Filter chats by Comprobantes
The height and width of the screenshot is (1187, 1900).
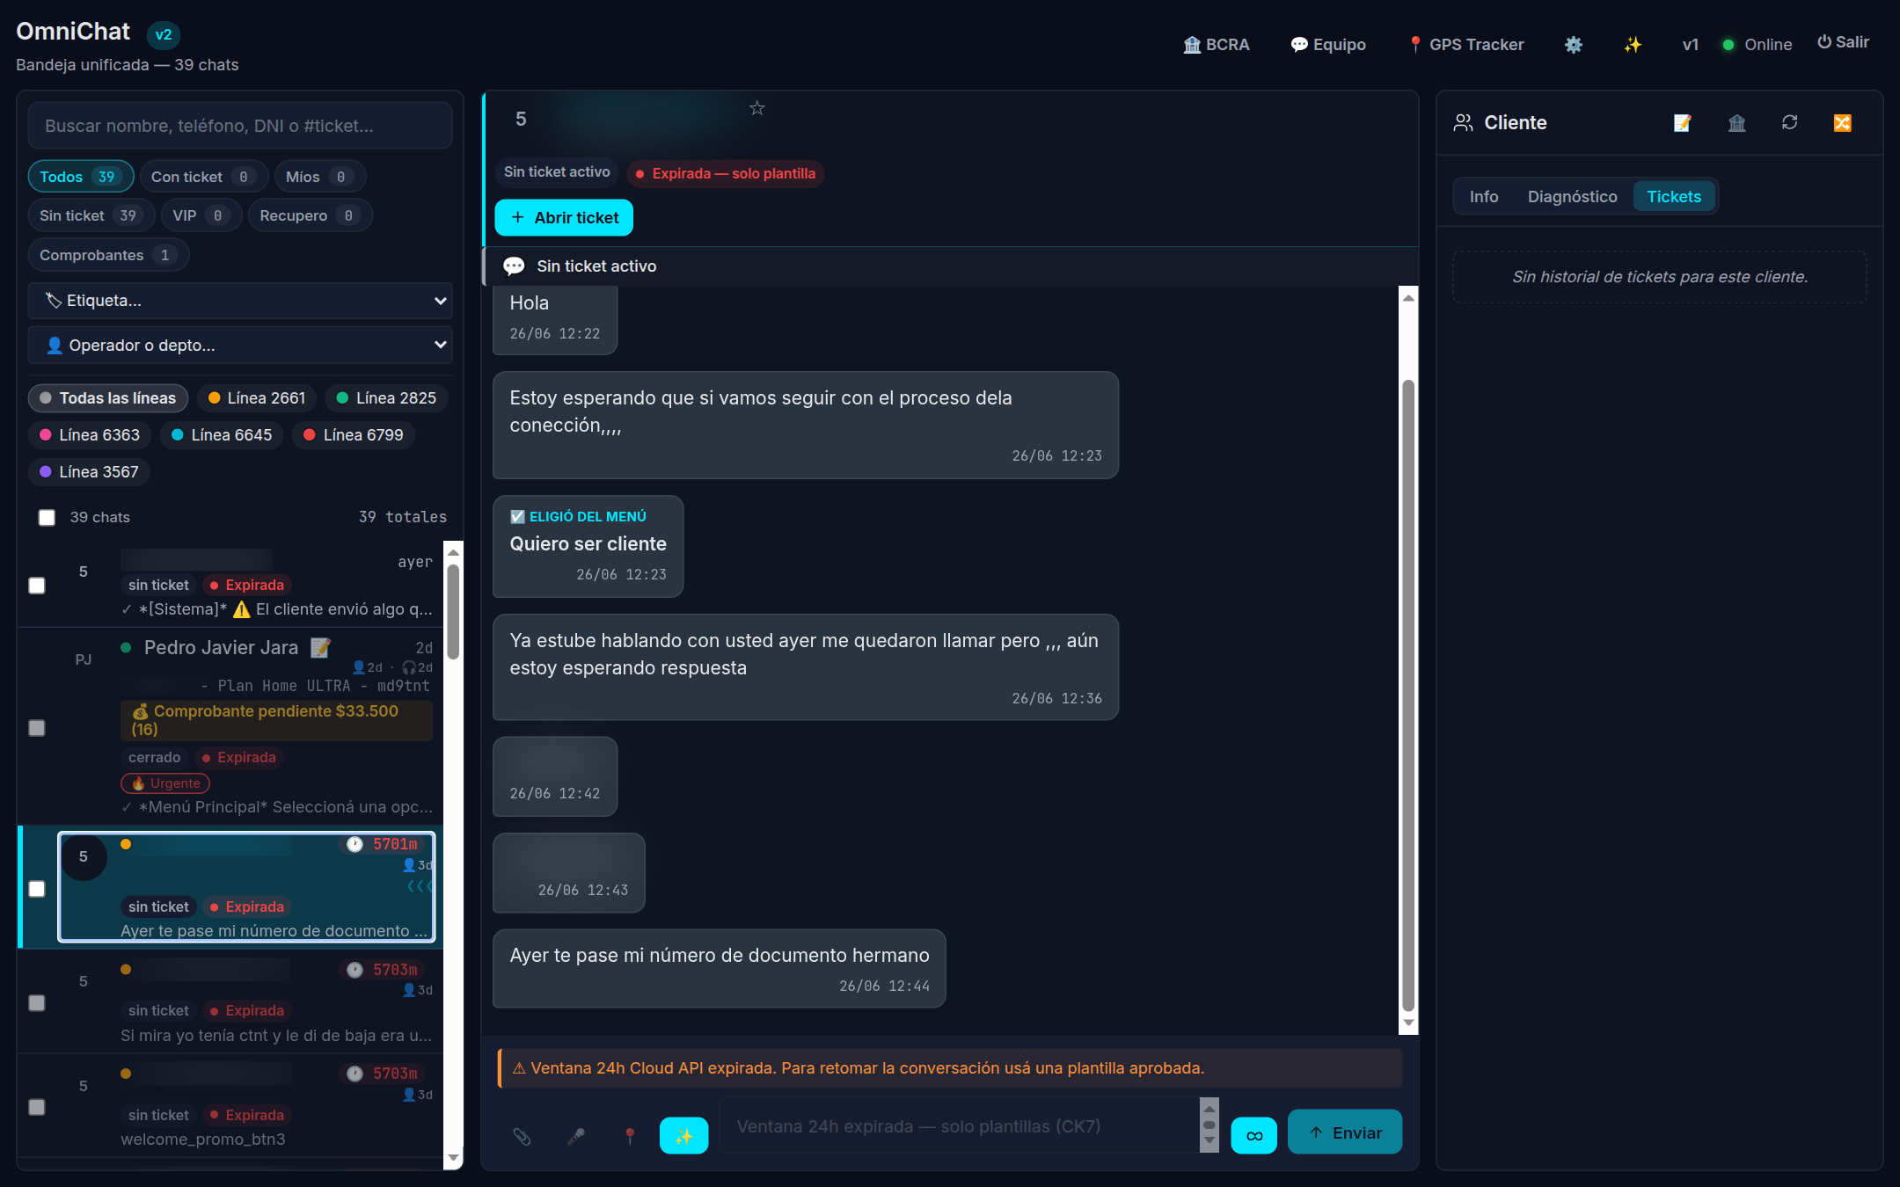coord(108,255)
